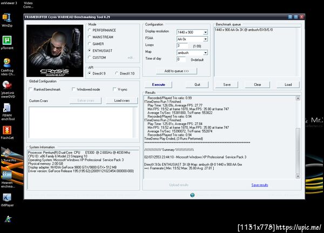Click the Save cvars button
Image resolution: width=324 pixels, height=233 pixels.
[85, 100]
